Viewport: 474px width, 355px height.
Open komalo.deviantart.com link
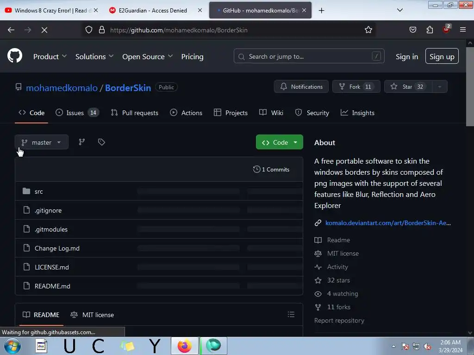(x=388, y=223)
